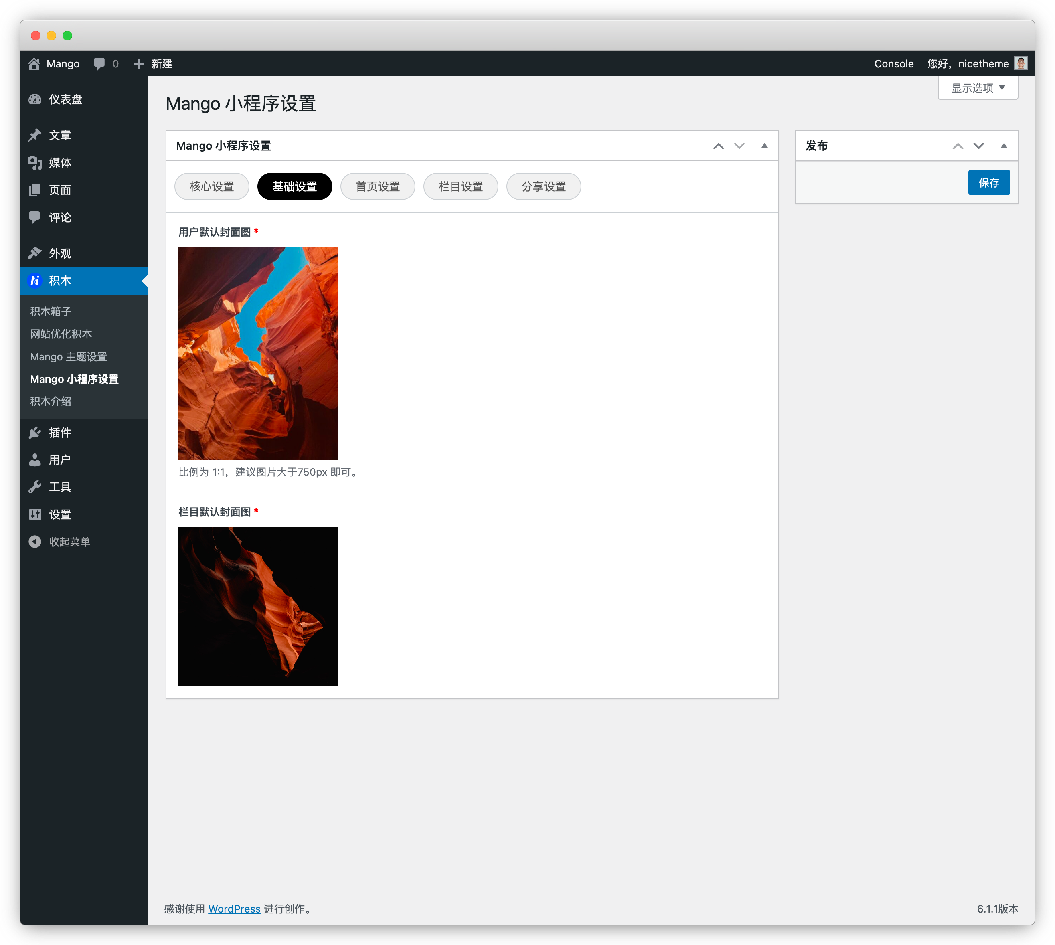Image resolution: width=1055 pixels, height=945 pixels.
Task: Click the 文章 pushpin icon
Action: tap(35, 135)
